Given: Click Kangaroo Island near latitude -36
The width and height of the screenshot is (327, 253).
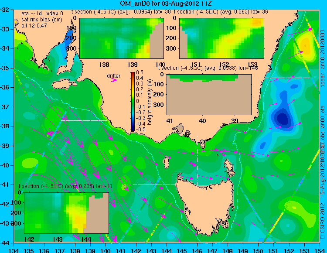Looking at the screenshot, I should (65, 84).
